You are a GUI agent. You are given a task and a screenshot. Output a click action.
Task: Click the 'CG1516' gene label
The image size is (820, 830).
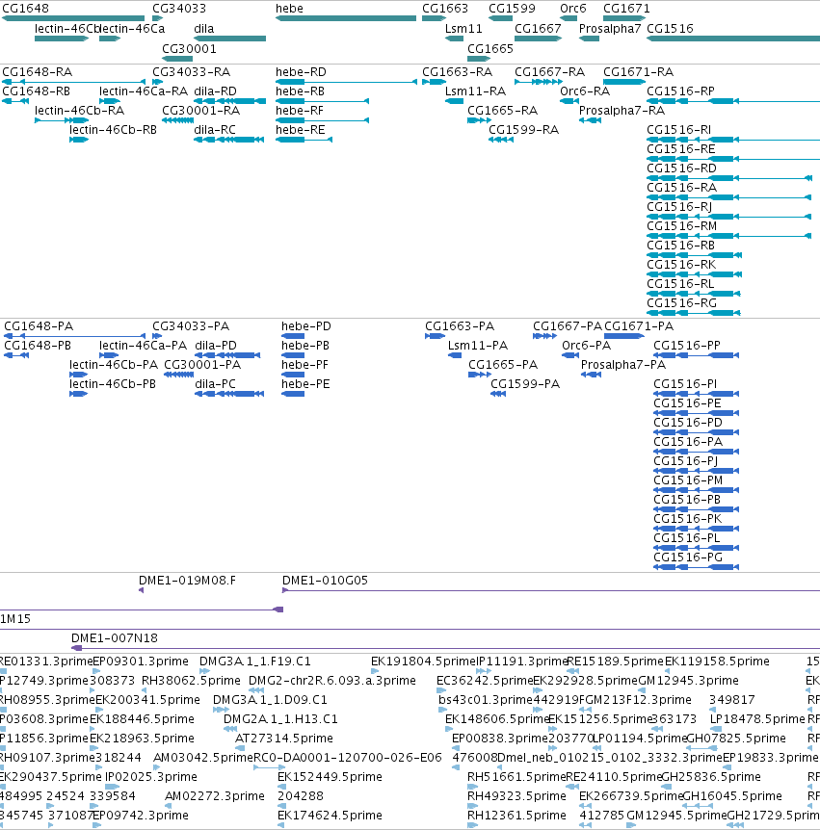(670, 29)
